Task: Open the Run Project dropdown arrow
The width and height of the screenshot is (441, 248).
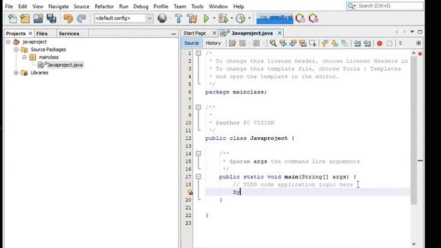Action: [x=214, y=19]
